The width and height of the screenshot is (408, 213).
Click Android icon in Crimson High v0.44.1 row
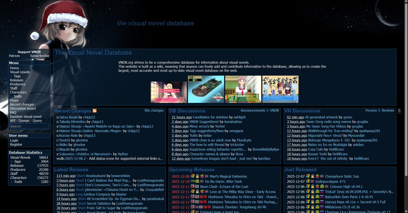point(322,186)
